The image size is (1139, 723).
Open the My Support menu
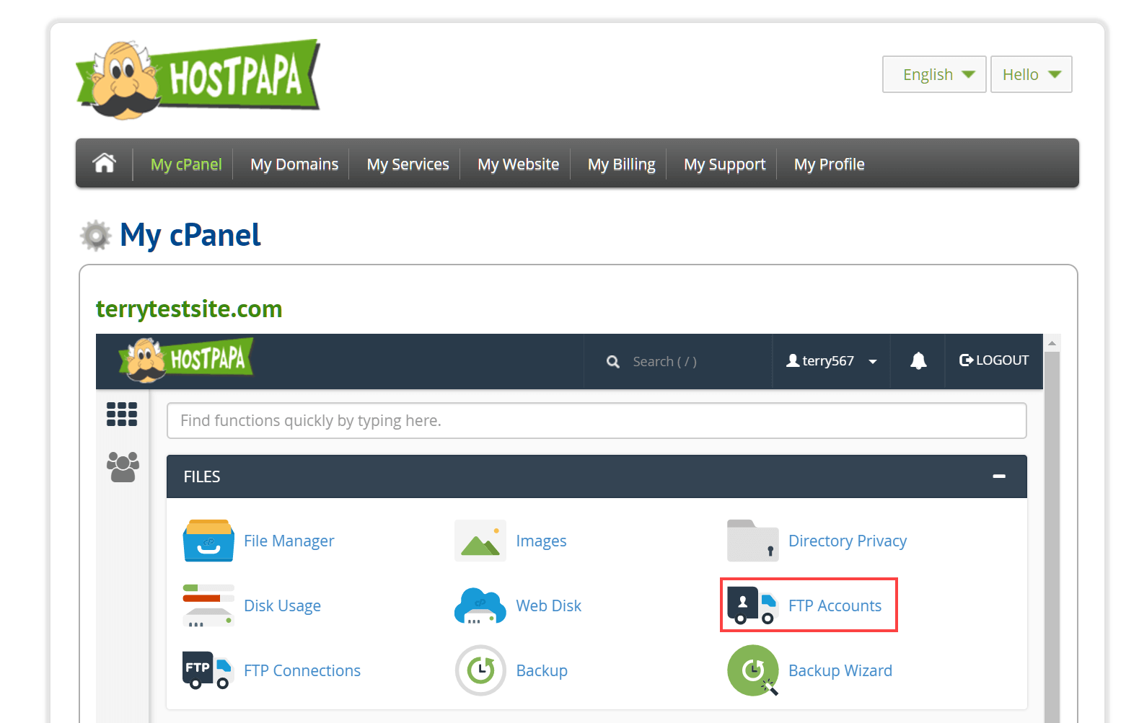point(725,164)
